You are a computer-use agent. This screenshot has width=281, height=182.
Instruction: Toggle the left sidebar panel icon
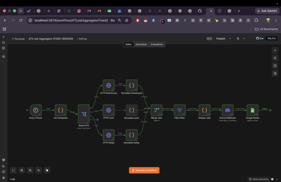pyautogui.click(x=4, y=48)
